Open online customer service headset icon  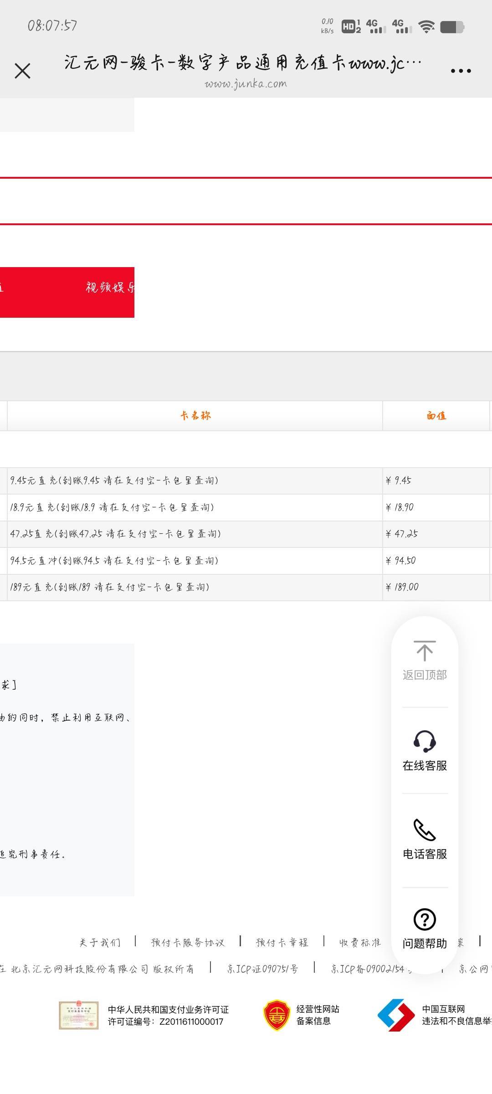pyautogui.click(x=425, y=741)
